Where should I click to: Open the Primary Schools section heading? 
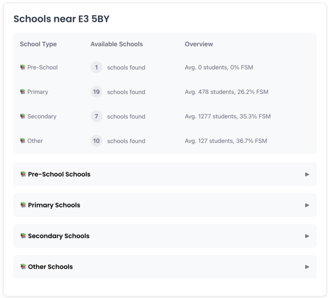54,205
